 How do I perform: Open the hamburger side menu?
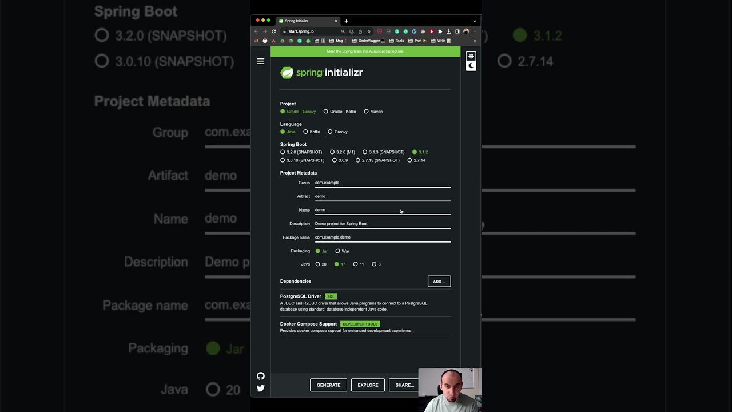[261, 61]
